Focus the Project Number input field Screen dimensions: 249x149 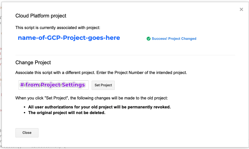click(53, 85)
